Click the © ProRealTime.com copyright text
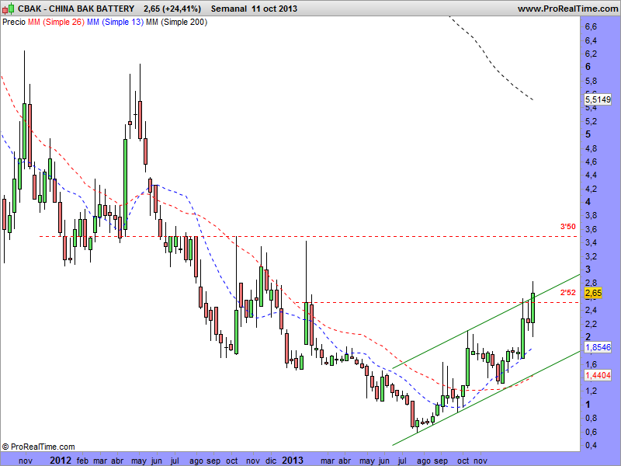Screen dimensions: 621x466 pyautogui.click(x=38, y=447)
